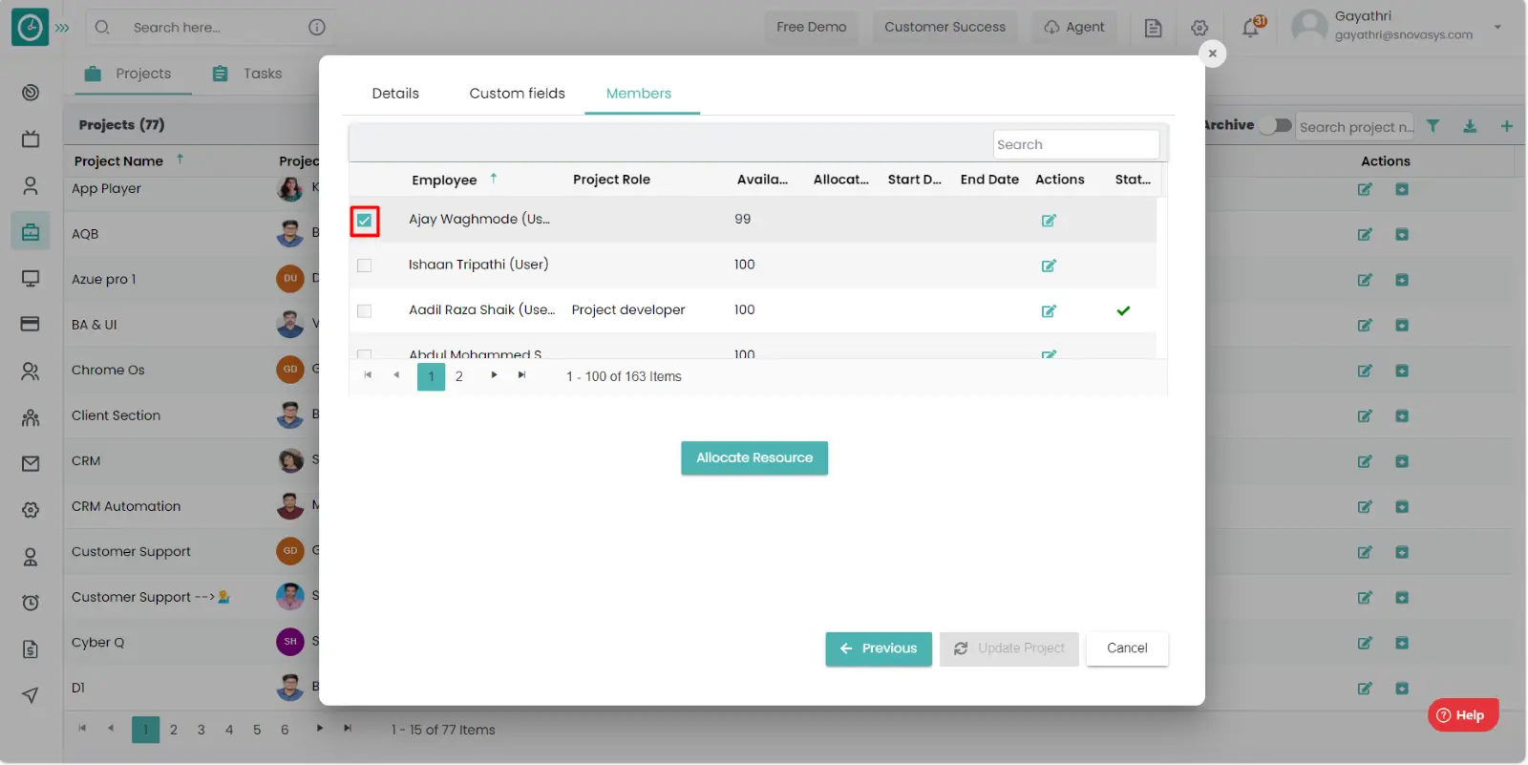Select the Members tab
Image resolution: width=1528 pixels, height=765 pixels.
tap(639, 94)
